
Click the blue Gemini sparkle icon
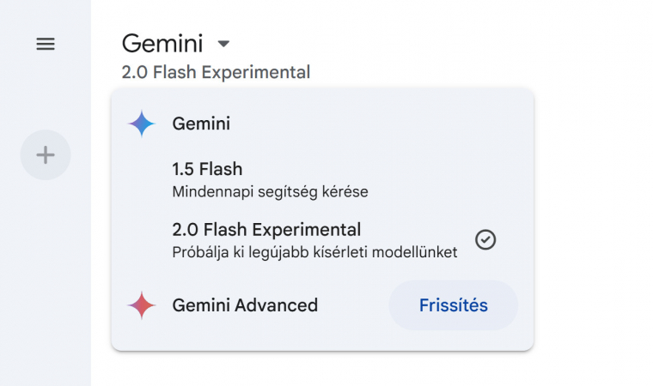(142, 124)
